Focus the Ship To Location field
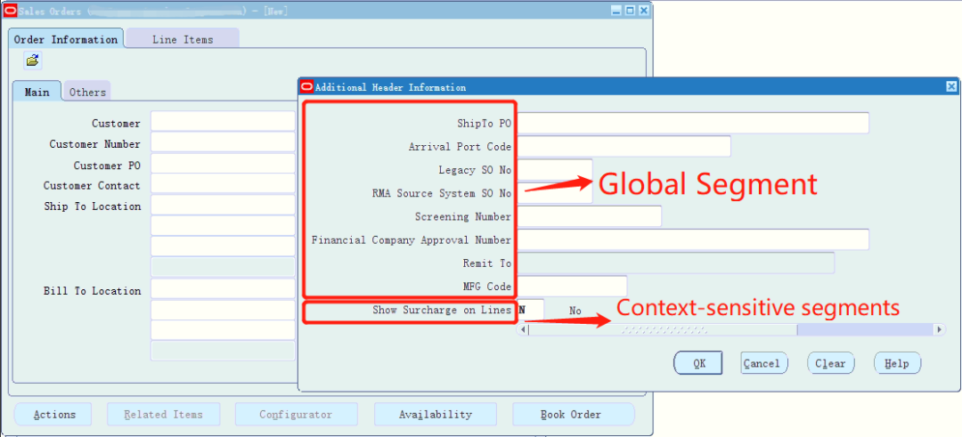962x437 pixels. click(224, 205)
